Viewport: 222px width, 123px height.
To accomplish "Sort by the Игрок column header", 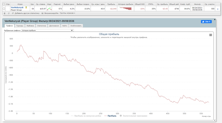I will (x=20, y=4).
